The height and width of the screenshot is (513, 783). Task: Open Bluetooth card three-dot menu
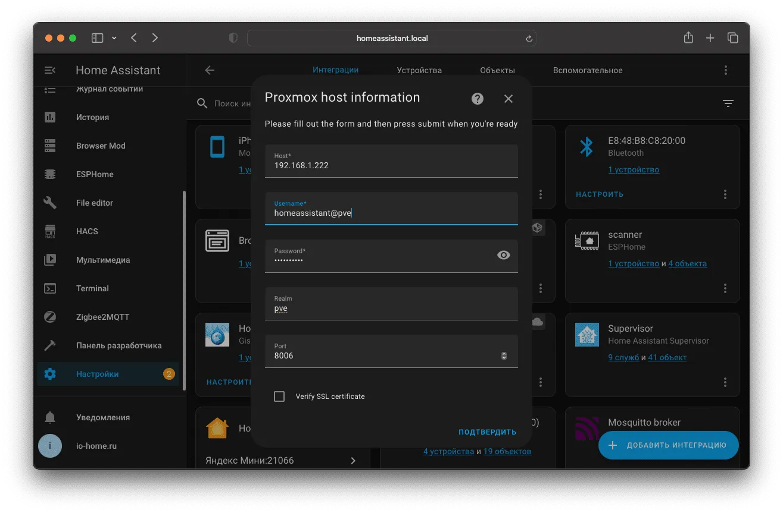pos(725,194)
